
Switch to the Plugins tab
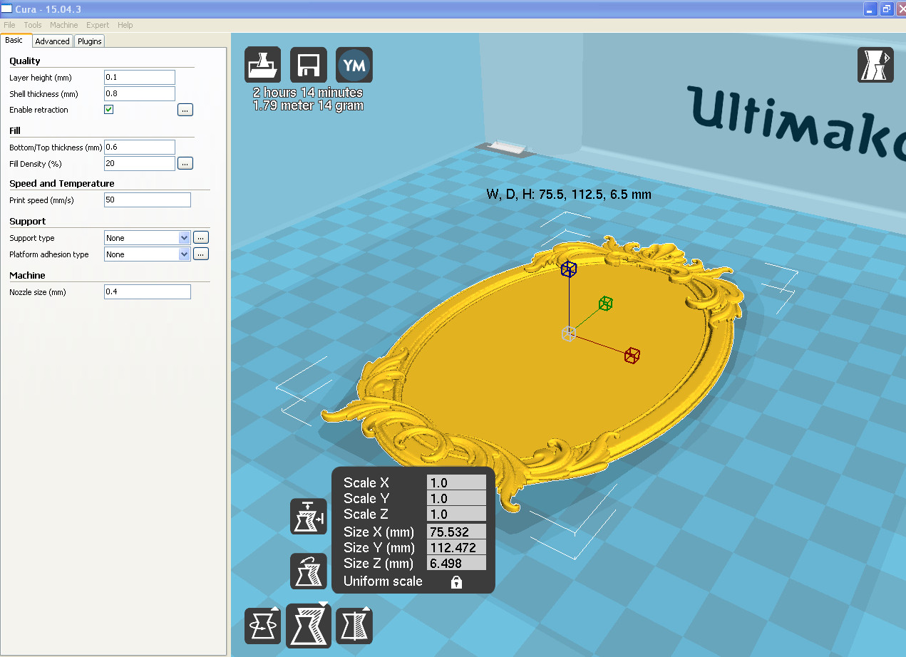[x=90, y=41]
